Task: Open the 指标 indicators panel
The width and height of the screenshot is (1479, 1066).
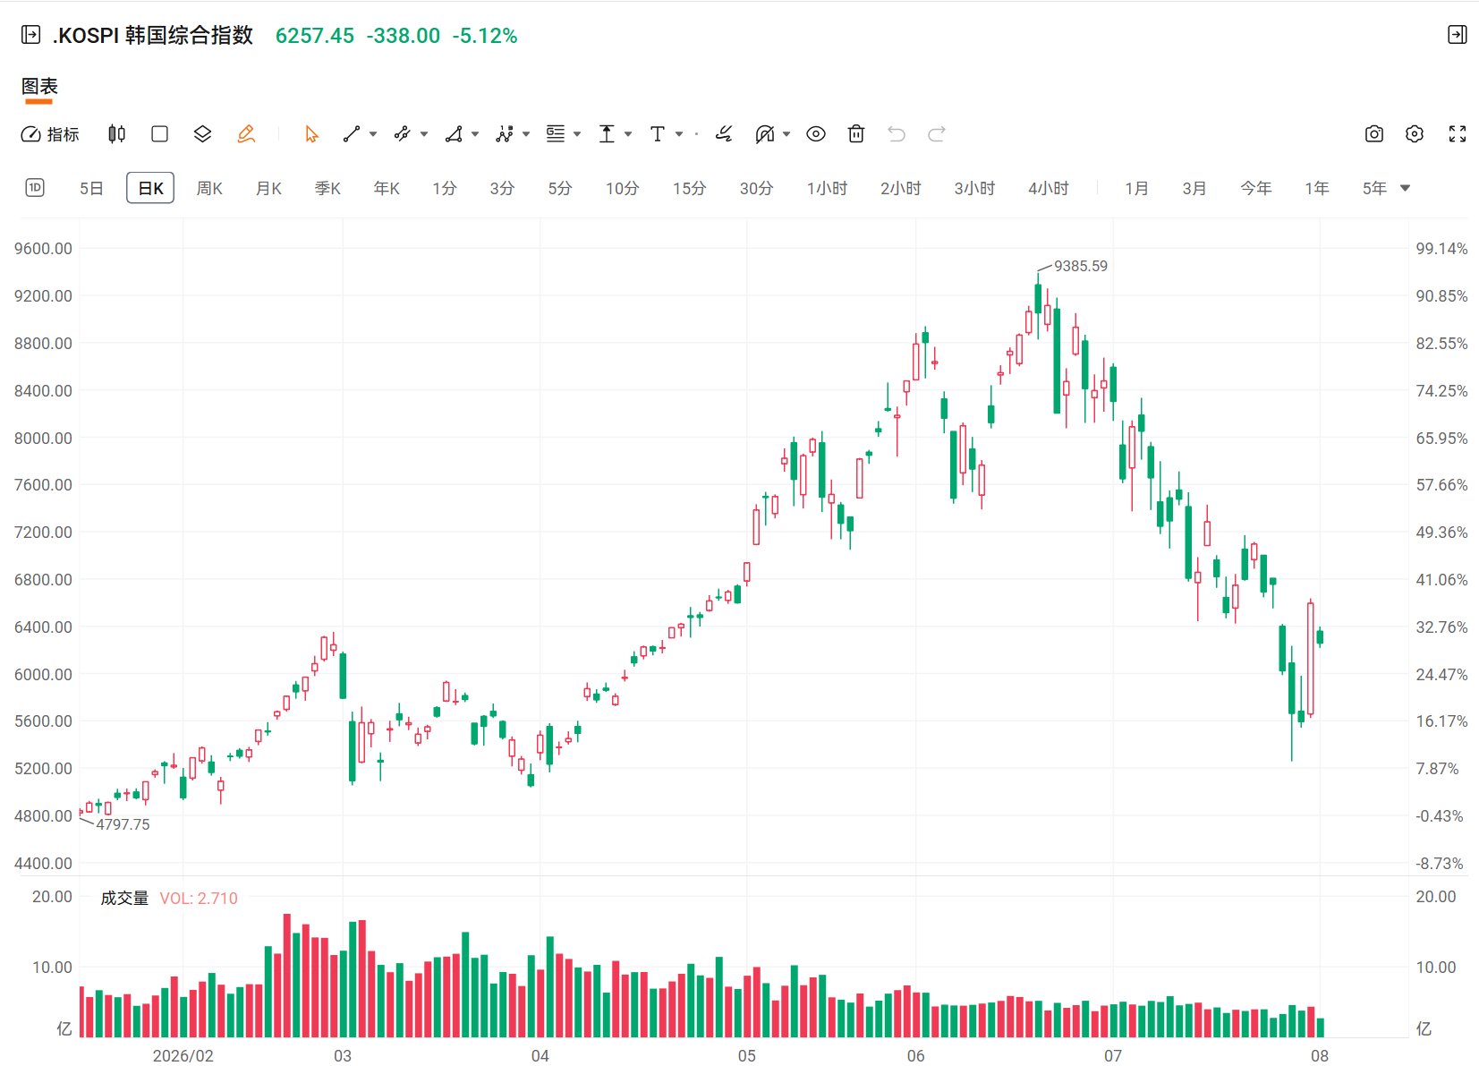Action: coord(50,134)
